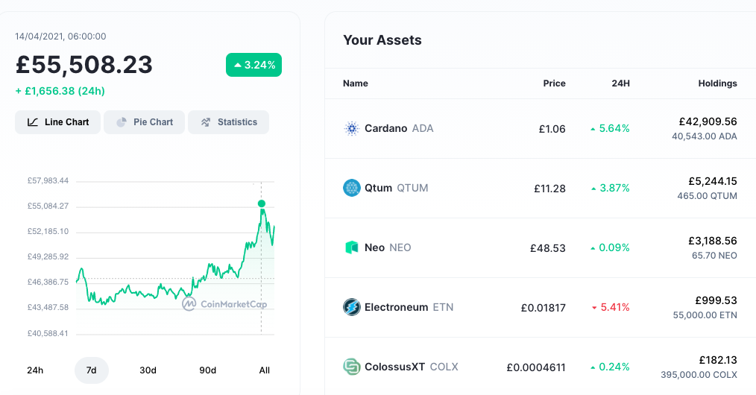Sort assets by Holdings column header

point(717,83)
